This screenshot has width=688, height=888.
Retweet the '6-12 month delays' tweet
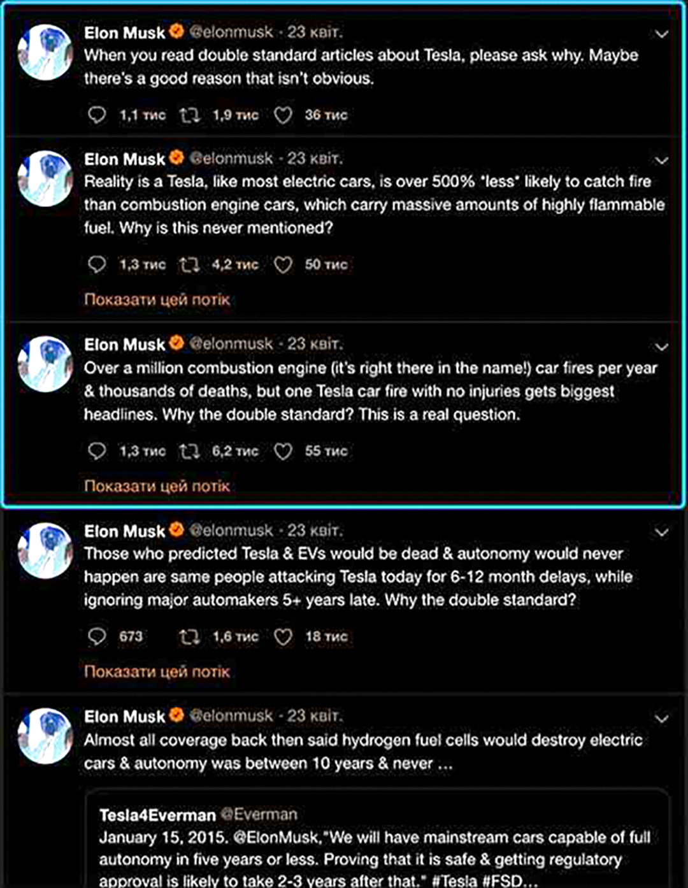(x=189, y=636)
